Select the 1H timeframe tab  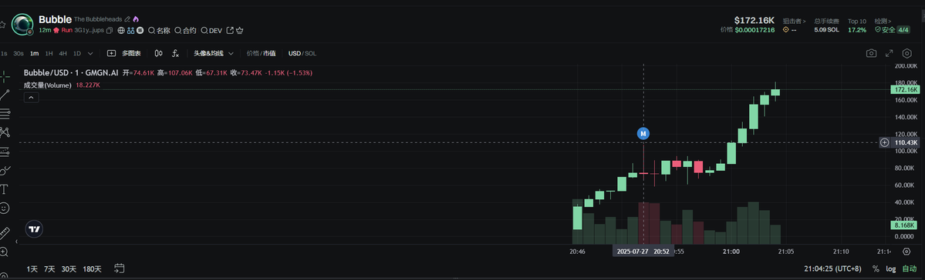tap(49, 54)
